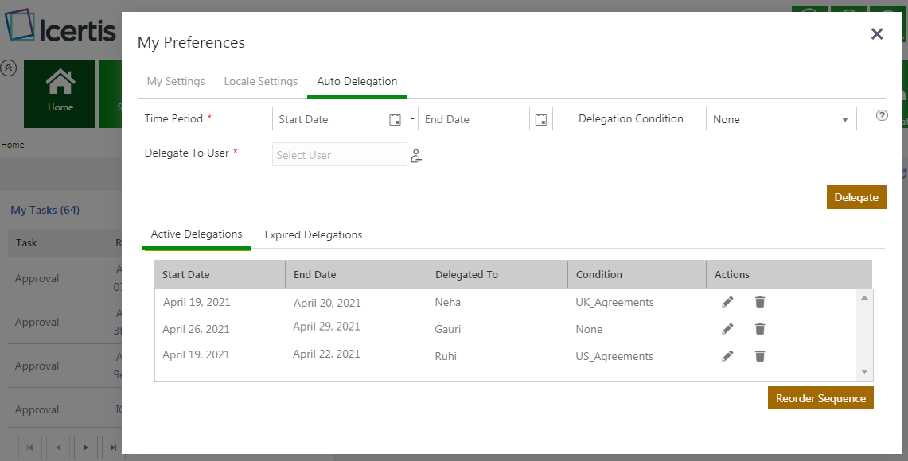Click the Select User input field

339,155
